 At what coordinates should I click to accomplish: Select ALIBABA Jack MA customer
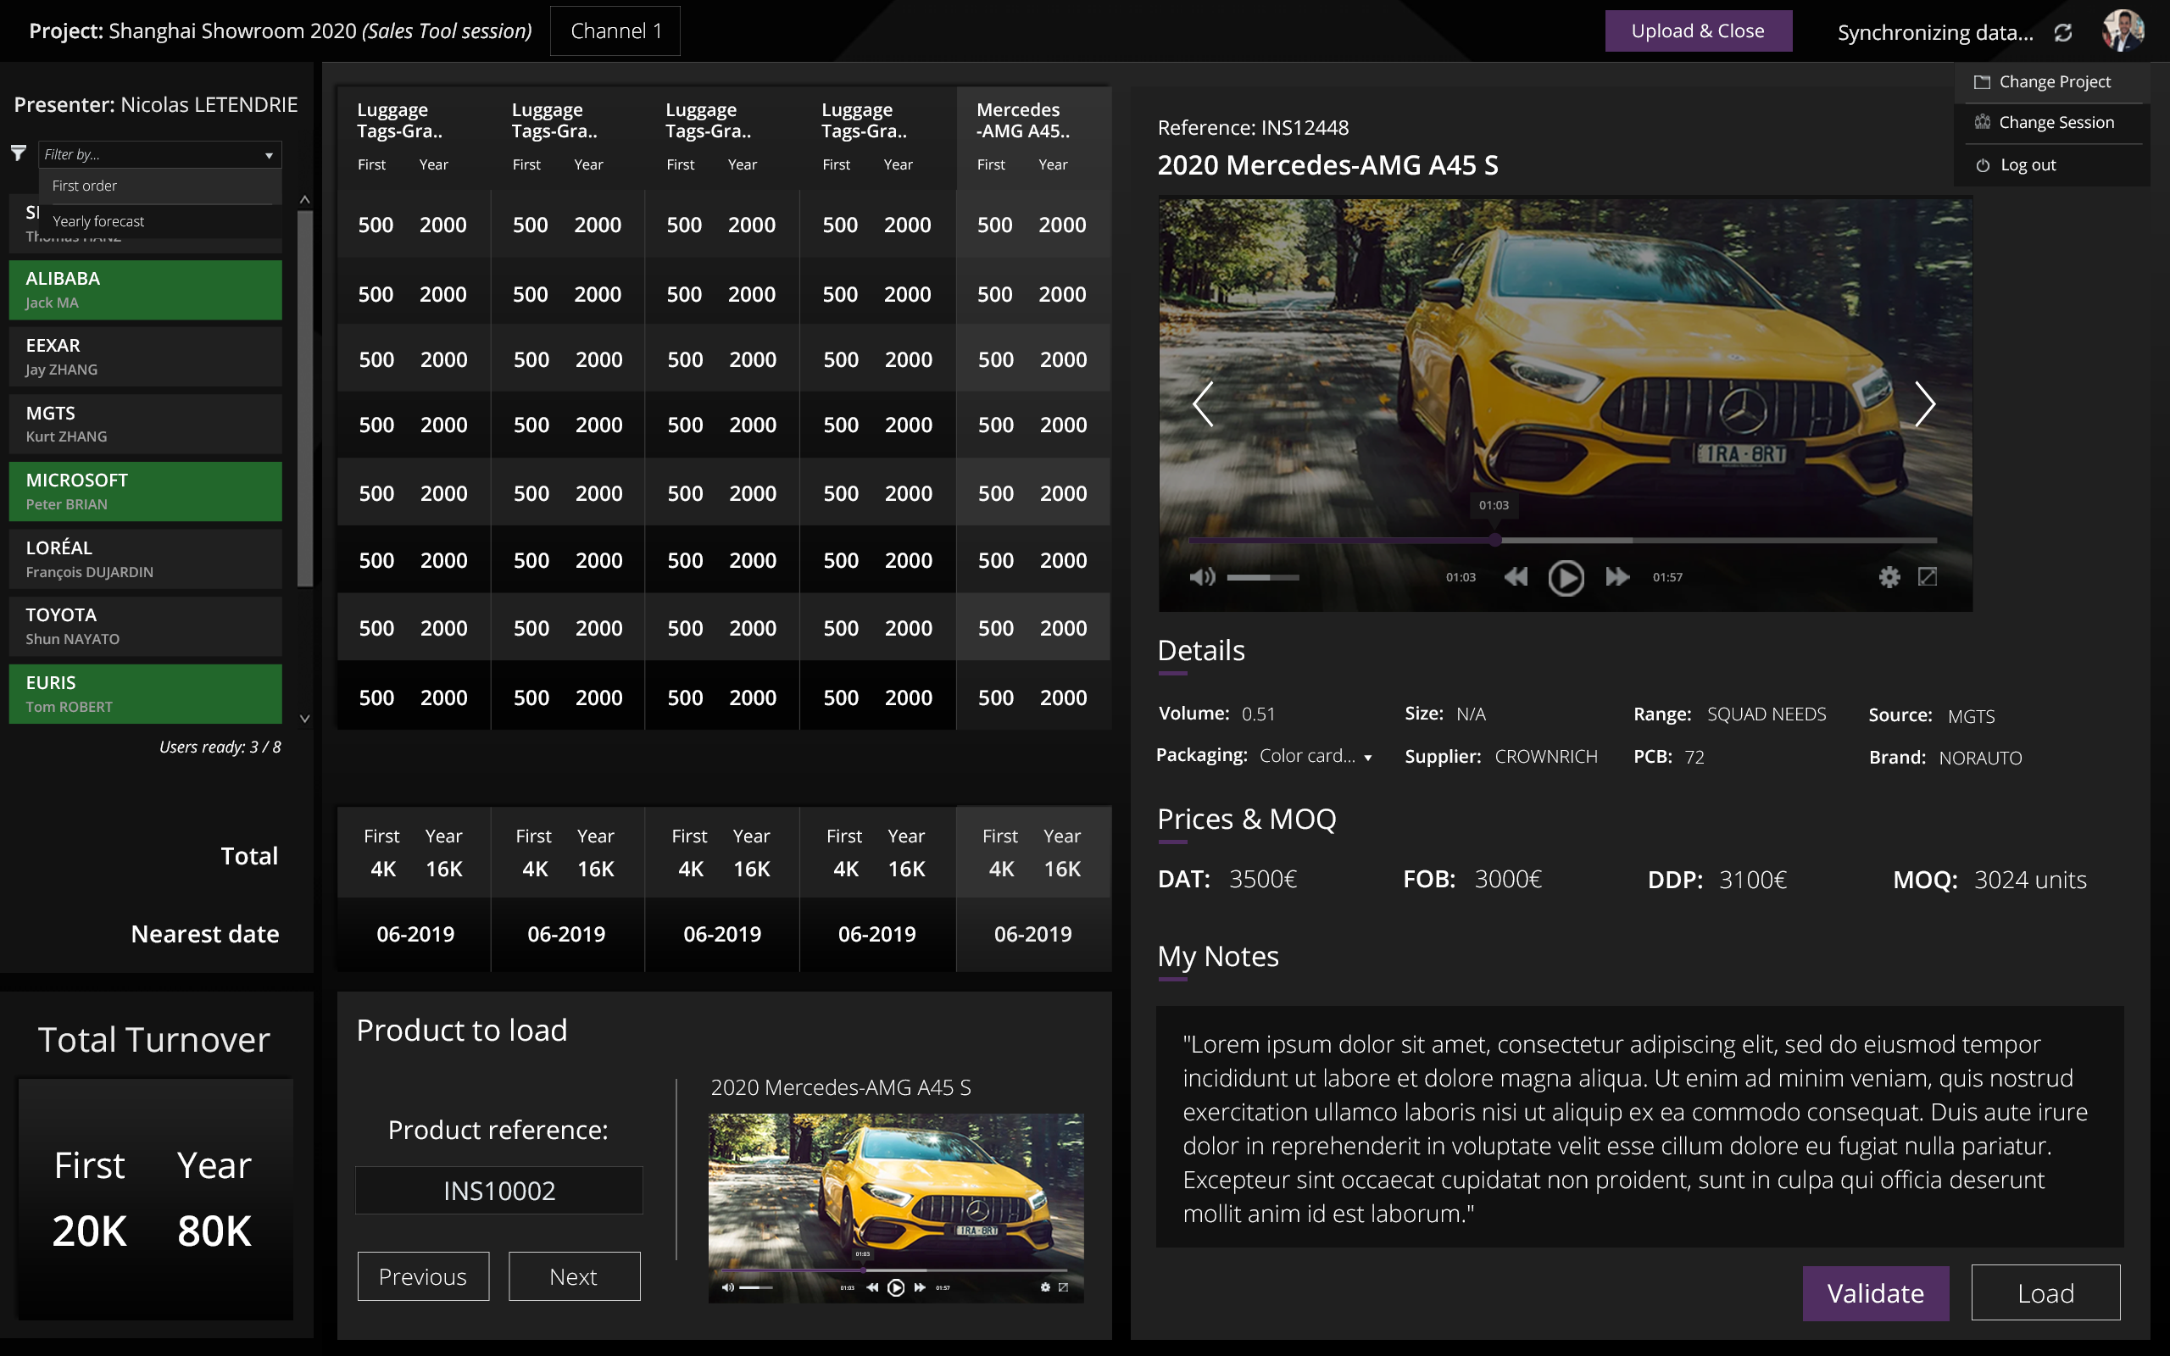(145, 290)
